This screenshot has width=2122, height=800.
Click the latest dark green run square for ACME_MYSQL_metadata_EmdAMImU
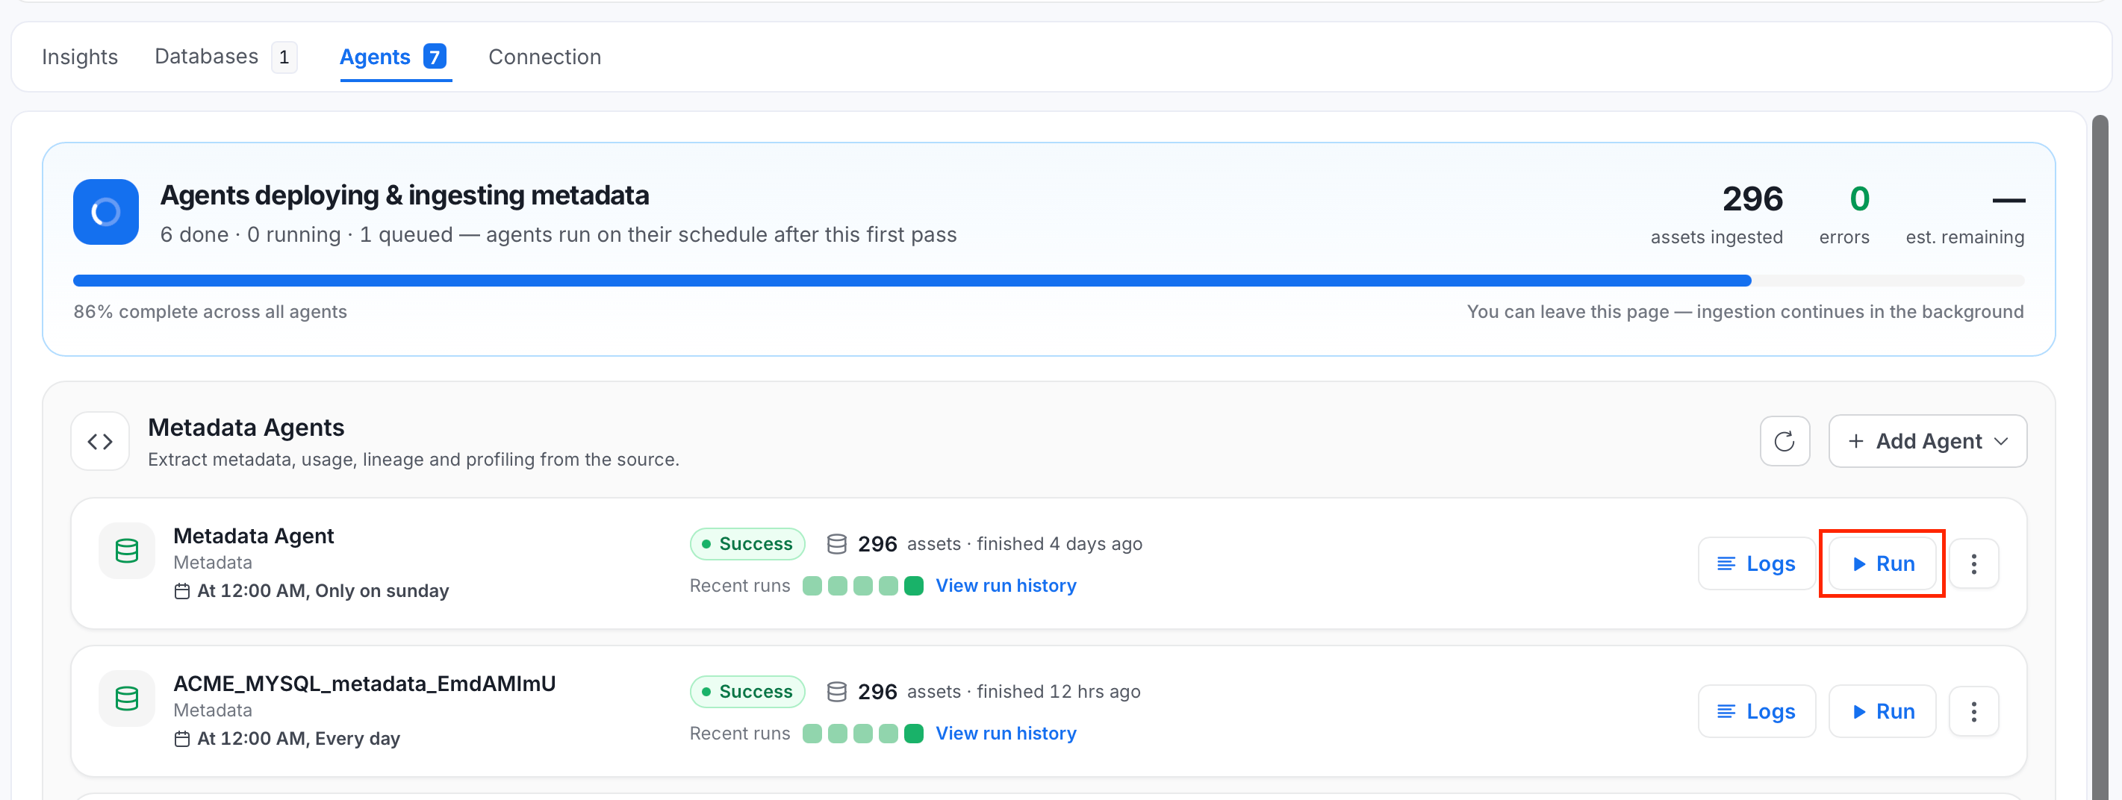coord(914,734)
